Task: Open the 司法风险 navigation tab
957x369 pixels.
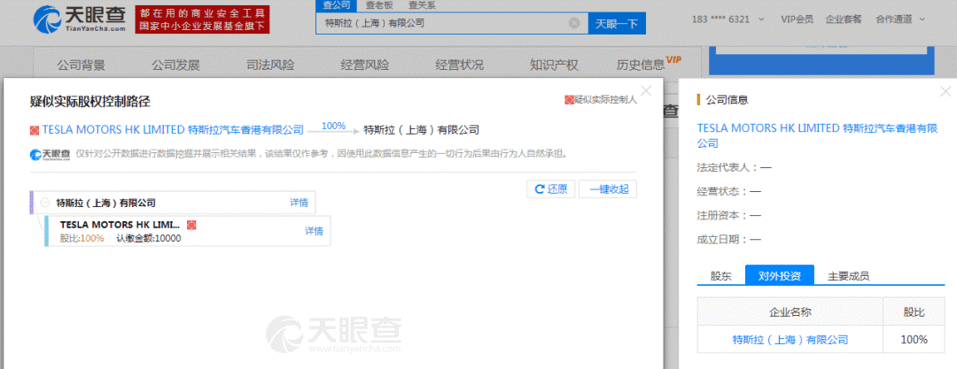Action: pos(270,65)
